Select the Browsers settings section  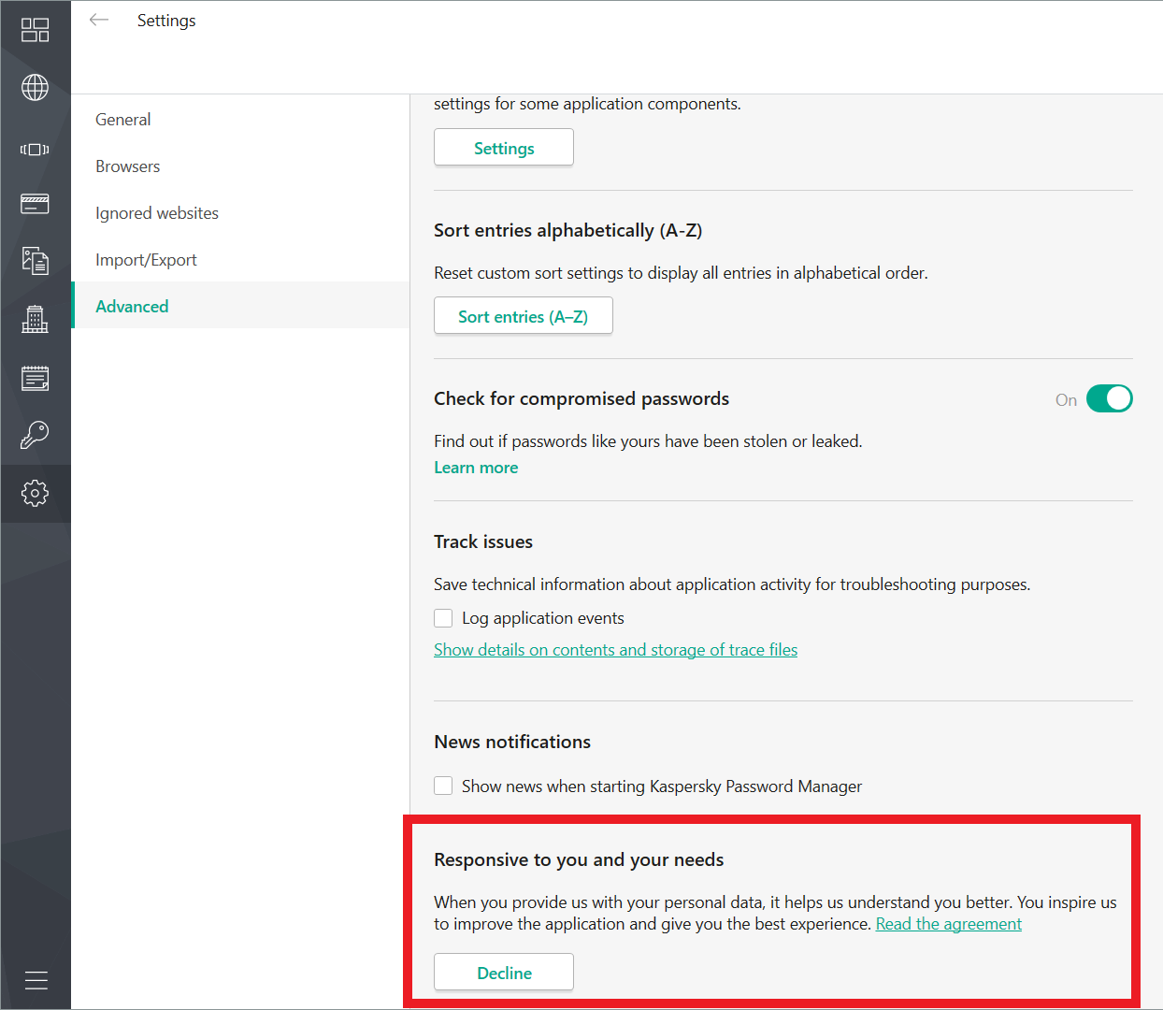pos(127,166)
